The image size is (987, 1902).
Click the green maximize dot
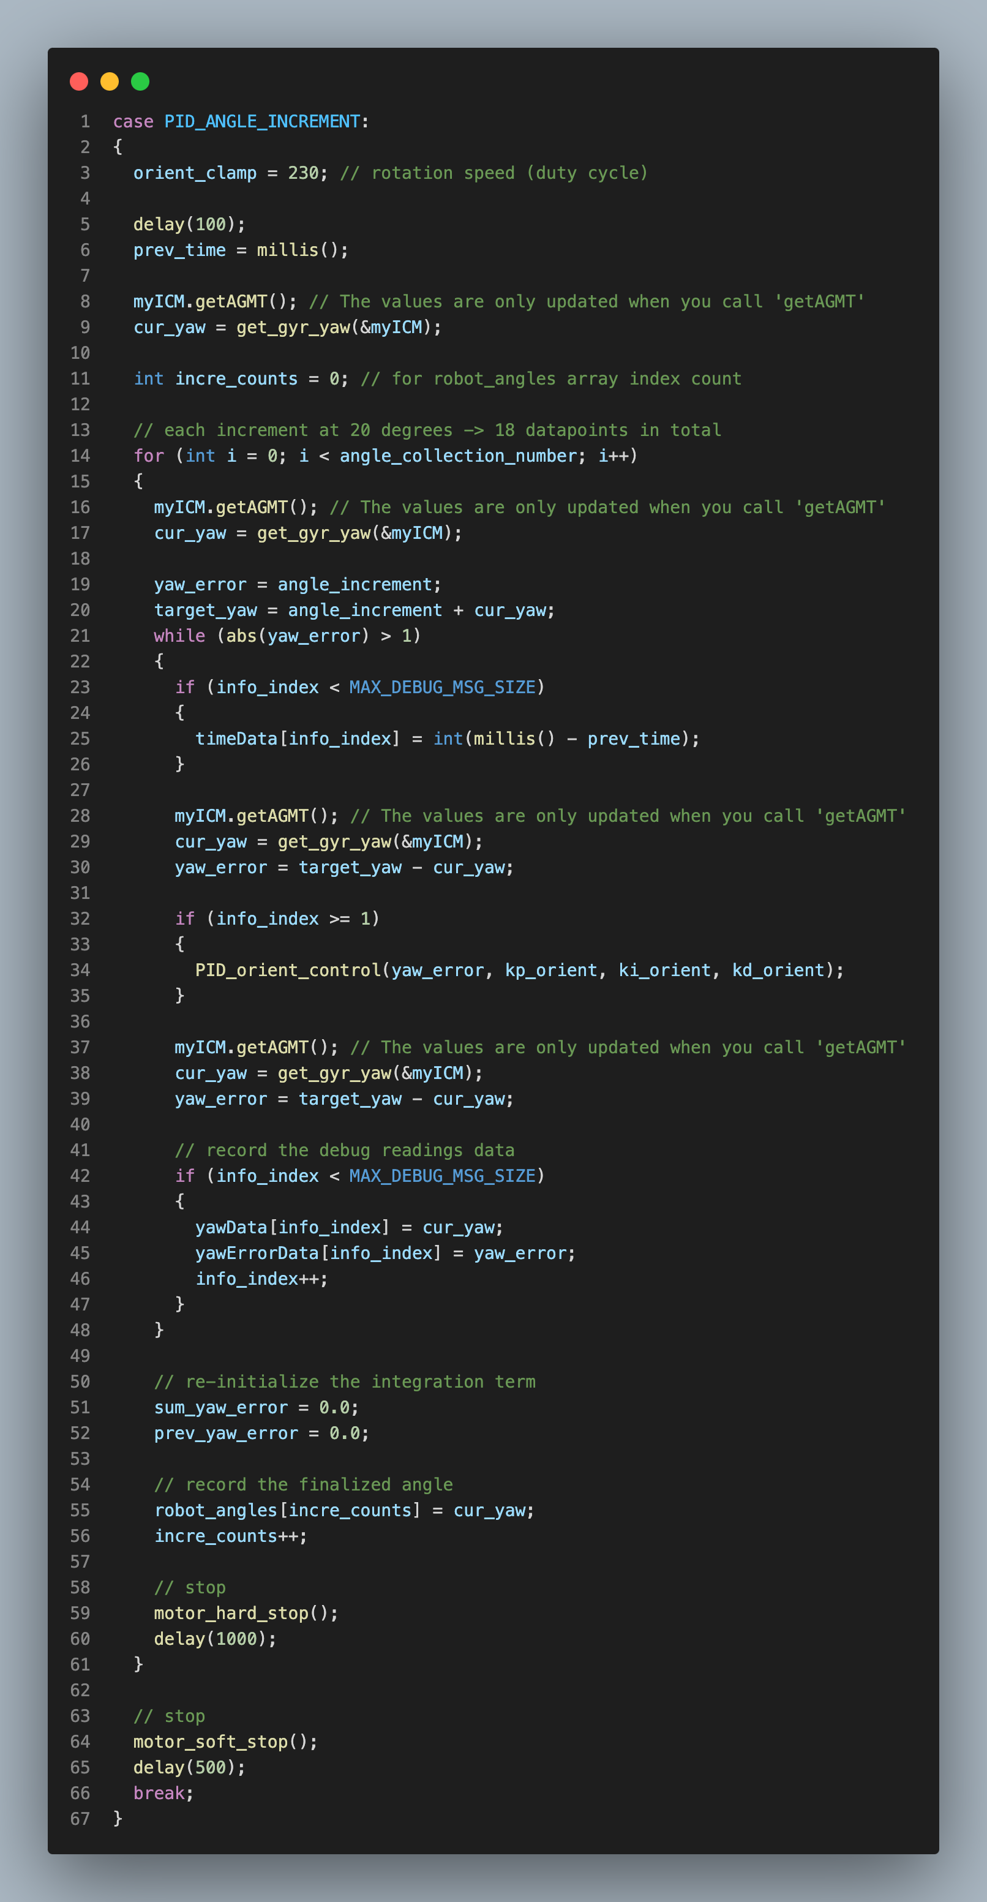140,81
